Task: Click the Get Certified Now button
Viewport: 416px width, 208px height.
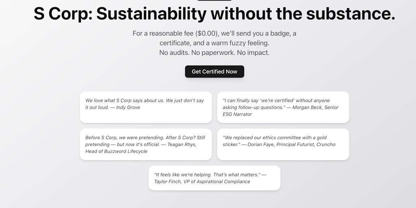Action: tap(214, 71)
